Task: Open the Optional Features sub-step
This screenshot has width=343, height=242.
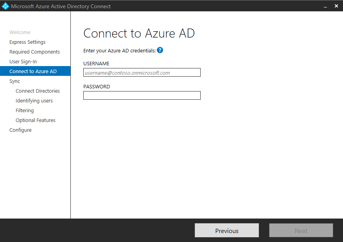Action: (x=36, y=120)
